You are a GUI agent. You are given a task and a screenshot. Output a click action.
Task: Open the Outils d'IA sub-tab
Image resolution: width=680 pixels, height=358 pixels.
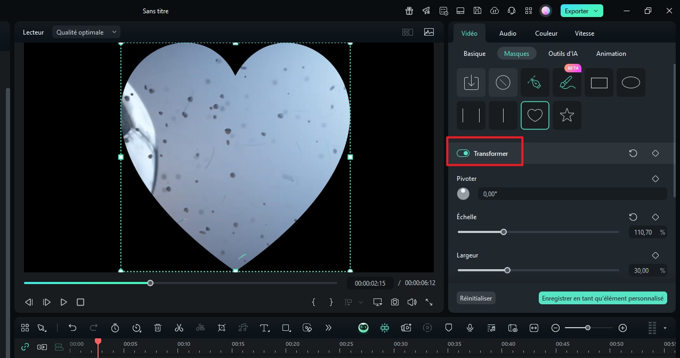point(563,54)
